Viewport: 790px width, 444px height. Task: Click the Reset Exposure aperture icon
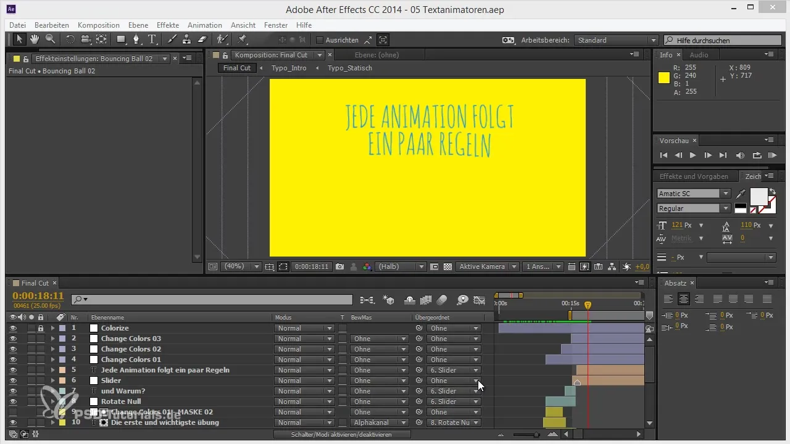[626, 267]
